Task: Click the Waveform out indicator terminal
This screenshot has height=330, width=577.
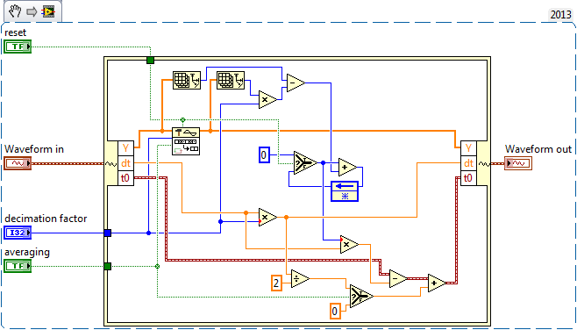Action: coord(518,162)
